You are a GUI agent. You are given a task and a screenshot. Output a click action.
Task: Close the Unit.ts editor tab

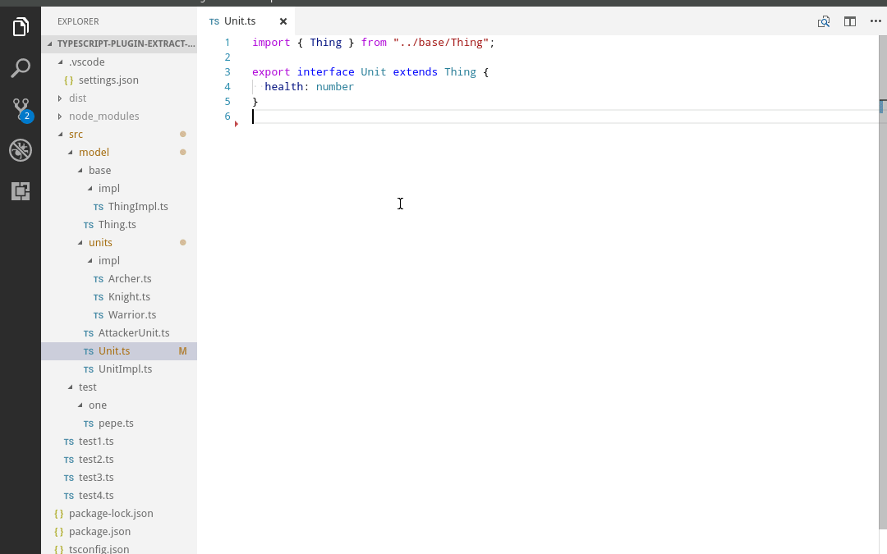283,21
